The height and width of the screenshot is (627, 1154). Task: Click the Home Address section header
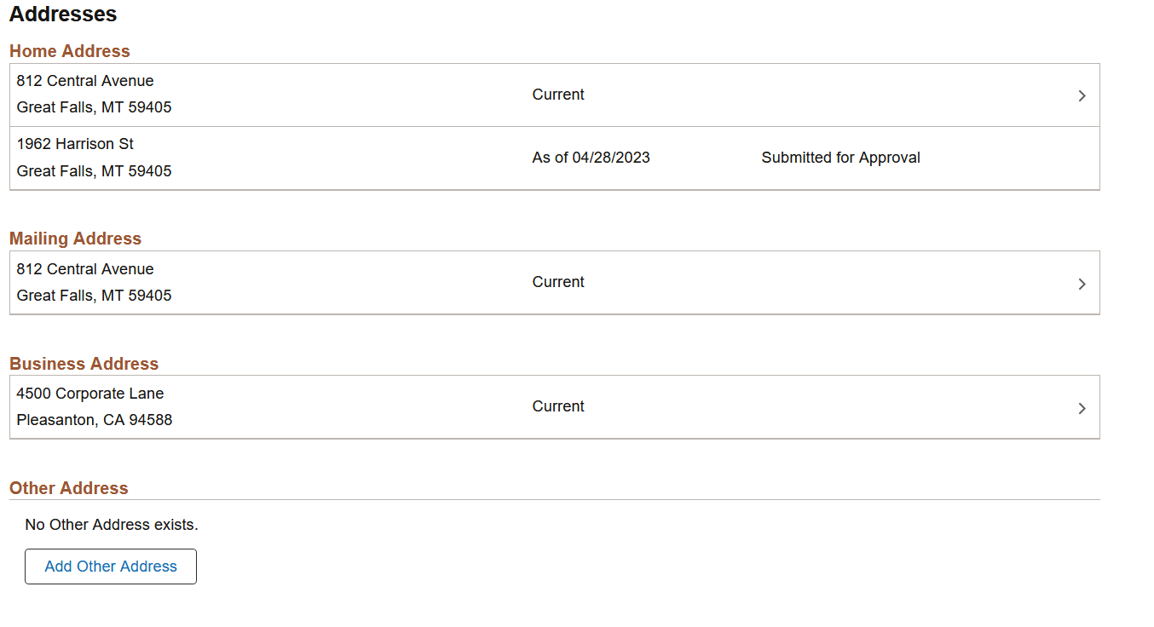(x=69, y=51)
